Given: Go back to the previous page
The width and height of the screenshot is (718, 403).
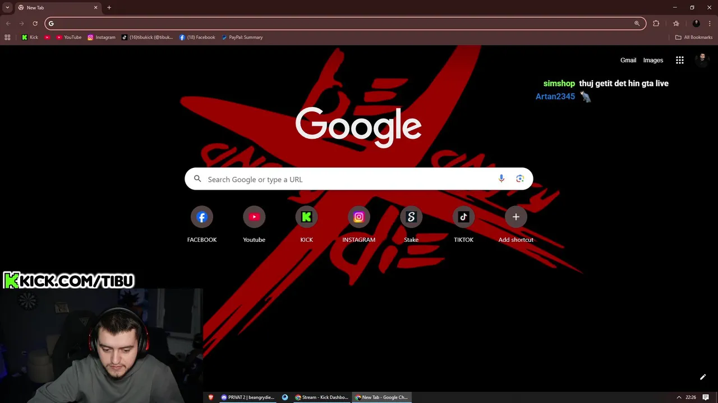Looking at the screenshot, I should (8, 24).
